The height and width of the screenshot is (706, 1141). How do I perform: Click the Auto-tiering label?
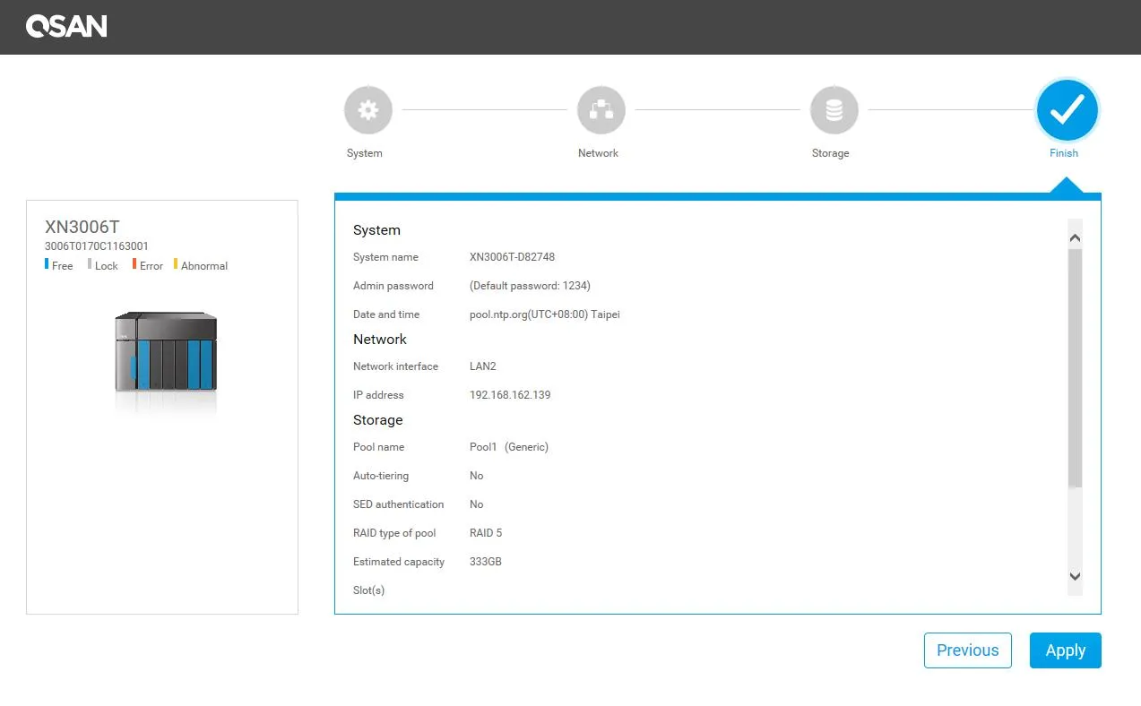pyautogui.click(x=381, y=476)
